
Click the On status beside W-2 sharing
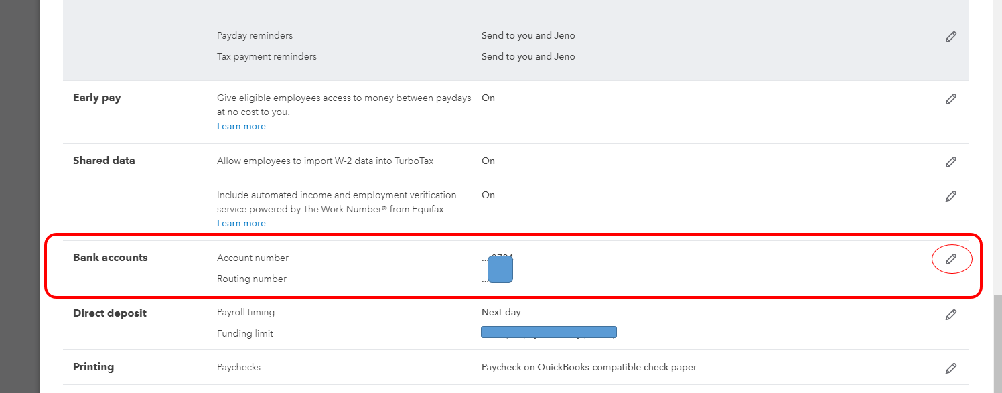pyautogui.click(x=488, y=161)
